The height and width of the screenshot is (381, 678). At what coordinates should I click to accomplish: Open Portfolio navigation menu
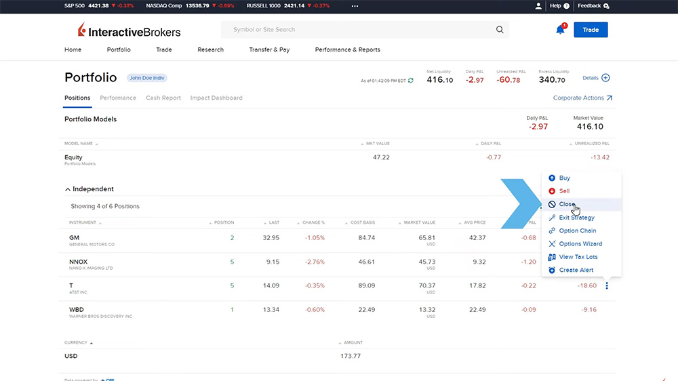(119, 49)
